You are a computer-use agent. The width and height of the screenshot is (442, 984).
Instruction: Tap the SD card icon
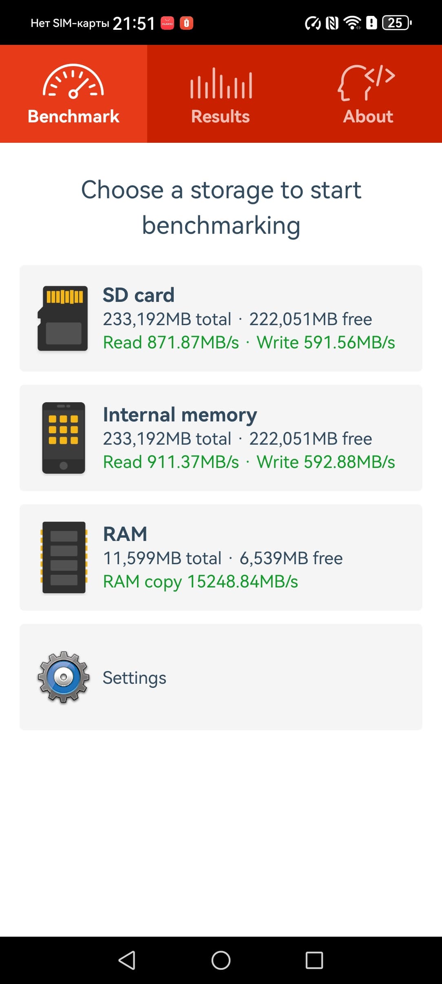pos(63,318)
